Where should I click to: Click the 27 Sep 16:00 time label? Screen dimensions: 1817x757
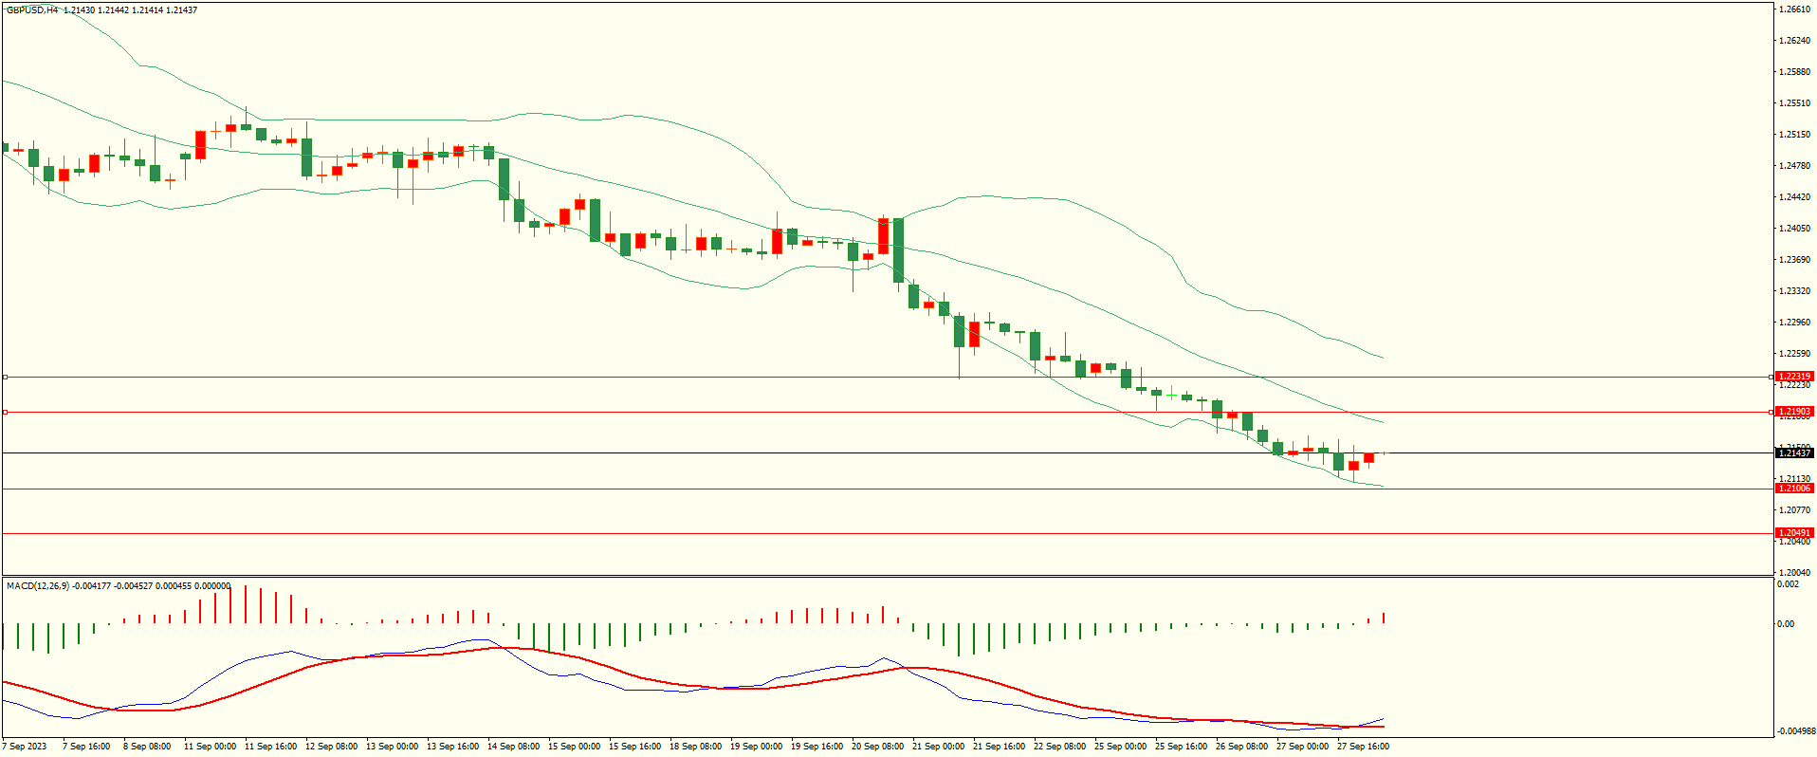pyautogui.click(x=1363, y=747)
